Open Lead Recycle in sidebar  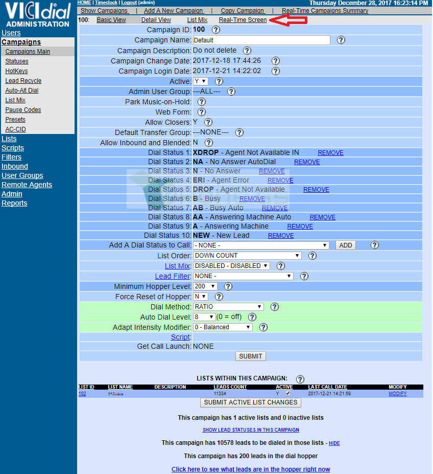[23, 81]
